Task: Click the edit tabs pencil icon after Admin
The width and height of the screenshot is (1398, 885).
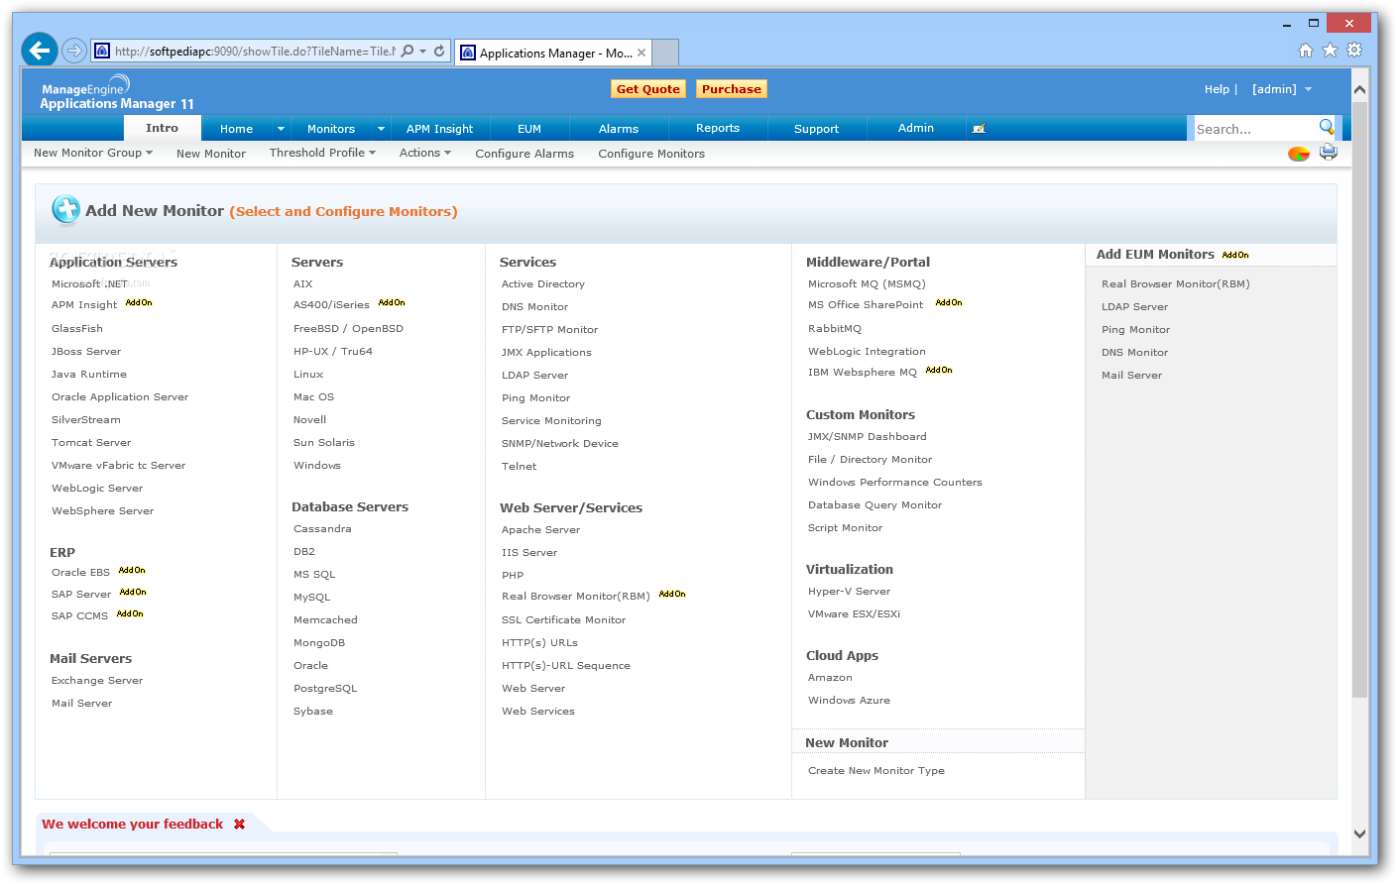Action: (x=979, y=129)
